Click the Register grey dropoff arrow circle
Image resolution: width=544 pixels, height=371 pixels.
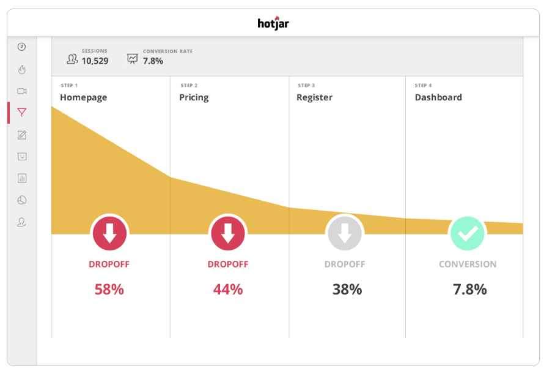coord(345,233)
